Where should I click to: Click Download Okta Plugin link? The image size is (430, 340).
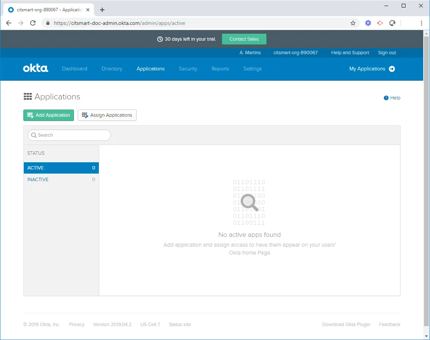(x=346, y=325)
